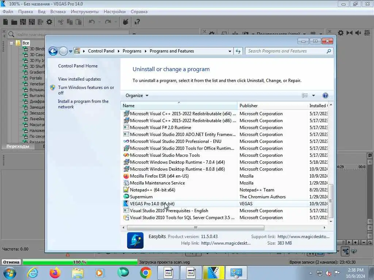This screenshot has width=374, height=280.
Task: Click the Control Panel taskbar icon
Action: (x=236, y=273)
